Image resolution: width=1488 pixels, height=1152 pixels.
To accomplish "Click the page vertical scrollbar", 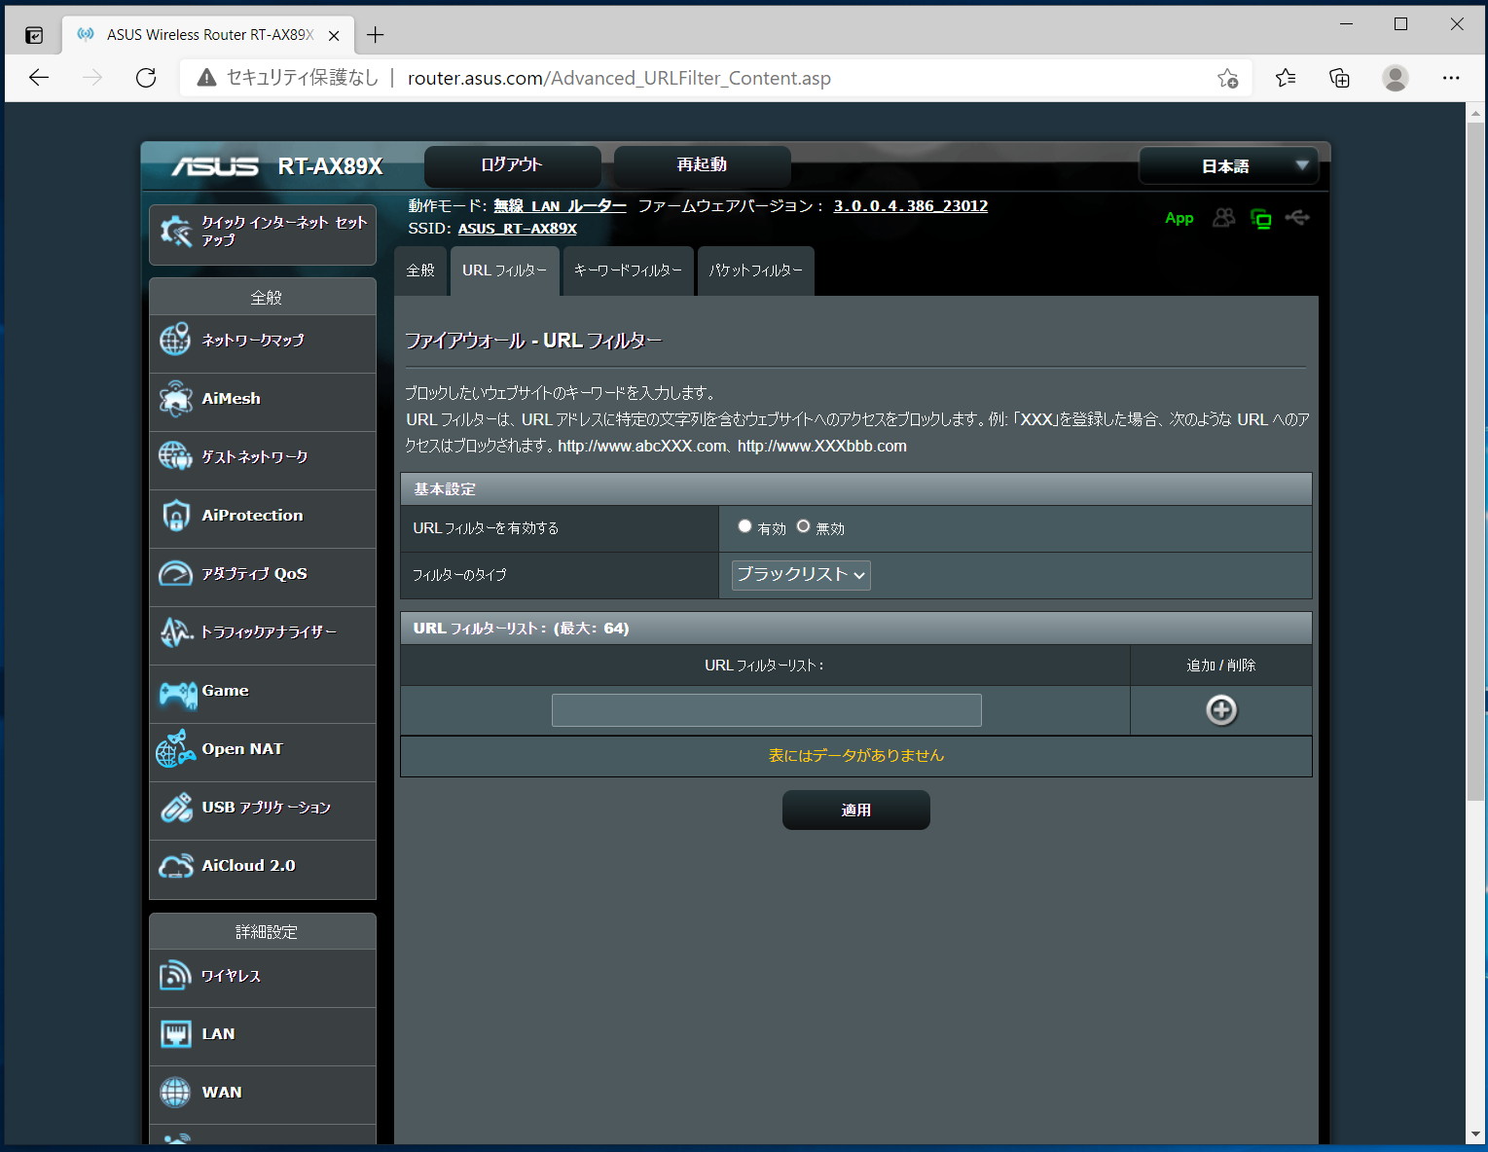I will coord(1476,462).
